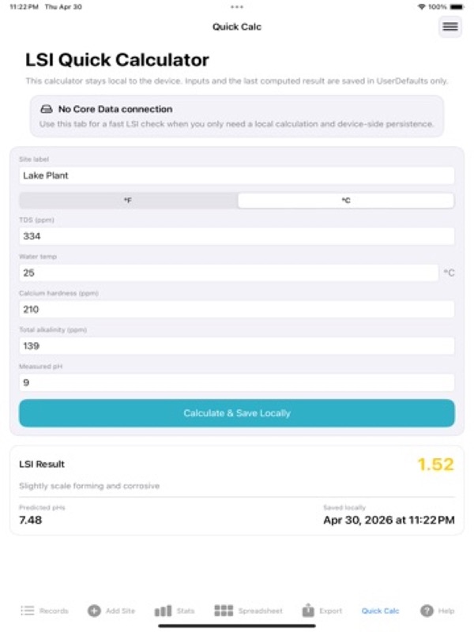Tap the LSI result value 1.52
This screenshot has width=474, height=632.
tap(436, 465)
